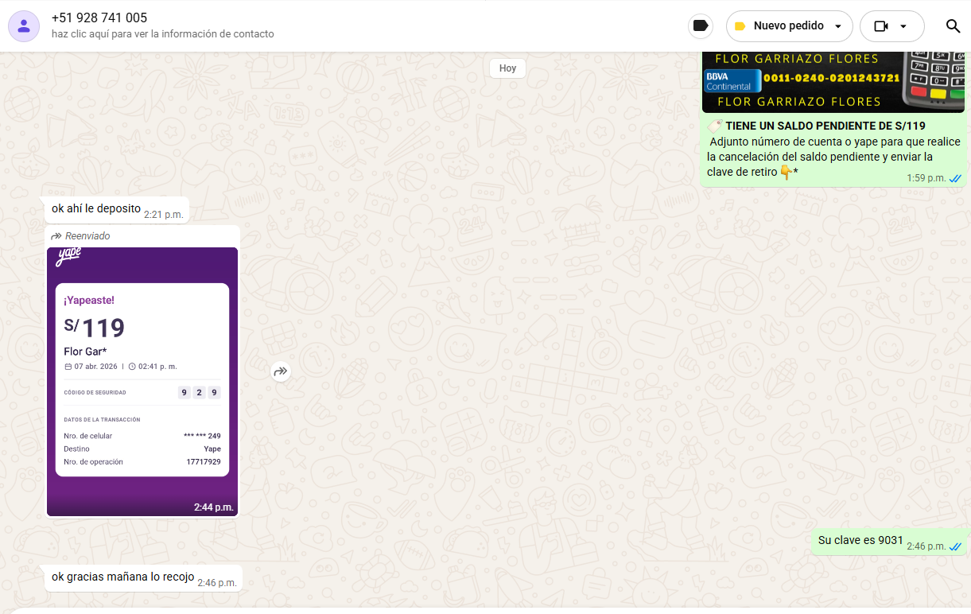Click blue checkmarks on the 1:59 p.m. message
The width and height of the screenshot is (971, 614).
coord(955,178)
